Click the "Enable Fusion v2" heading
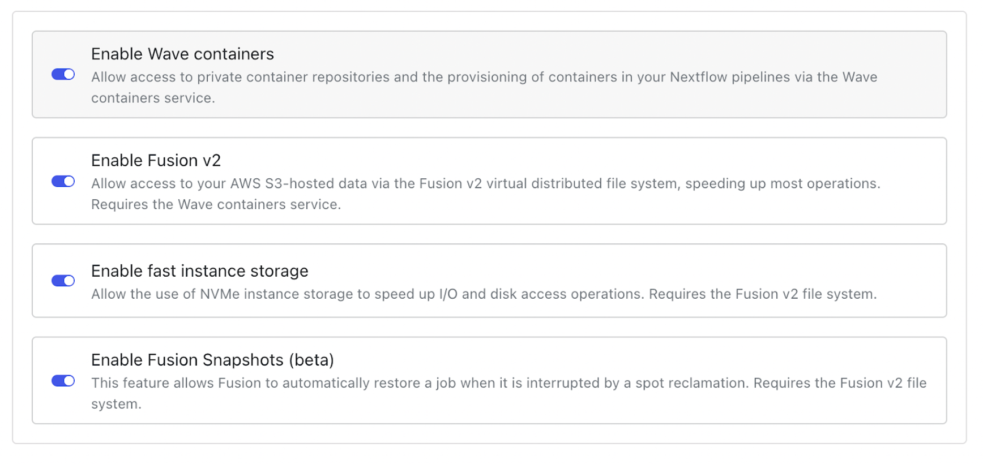This screenshot has width=983, height=464. tap(156, 160)
